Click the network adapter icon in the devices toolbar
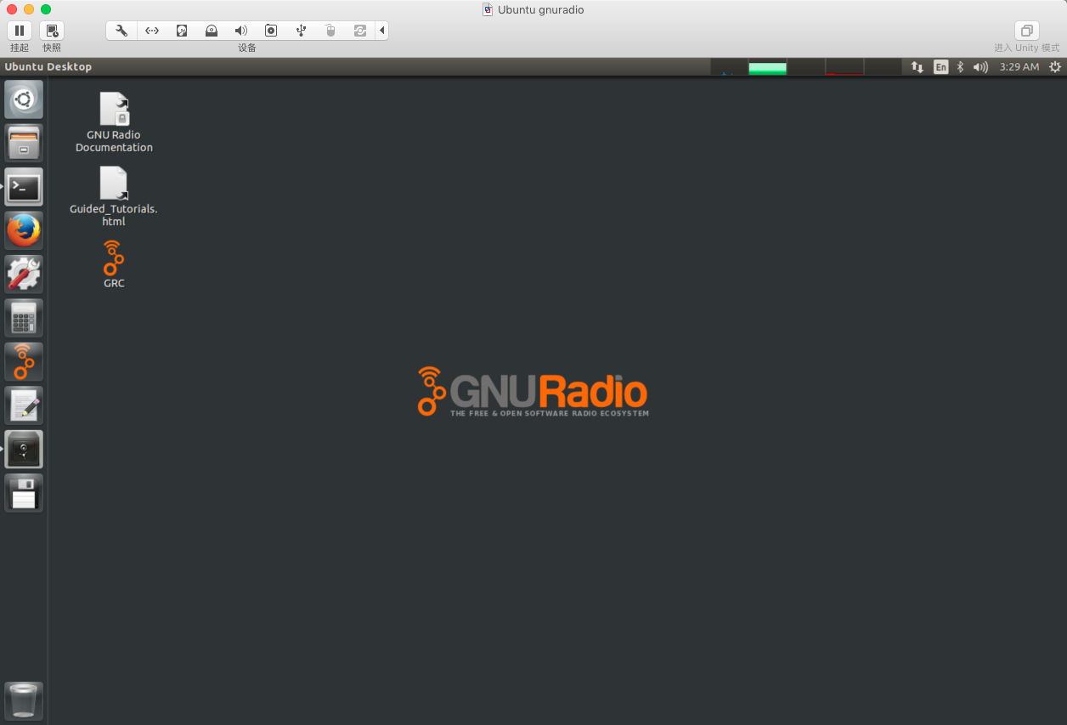The height and width of the screenshot is (725, 1067). [152, 31]
